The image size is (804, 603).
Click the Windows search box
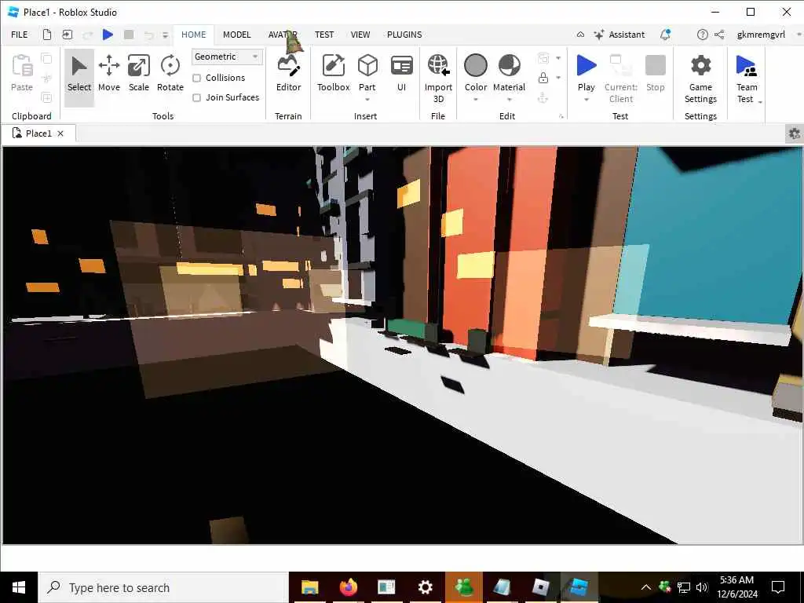(x=163, y=587)
